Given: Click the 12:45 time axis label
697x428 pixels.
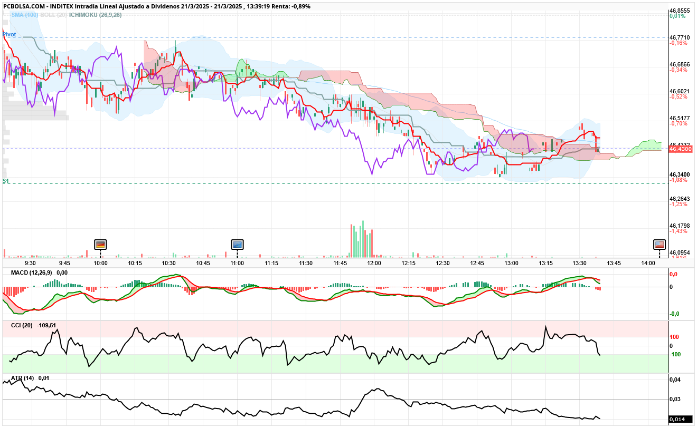Looking at the screenshot, I should click(x=477, y=262).
